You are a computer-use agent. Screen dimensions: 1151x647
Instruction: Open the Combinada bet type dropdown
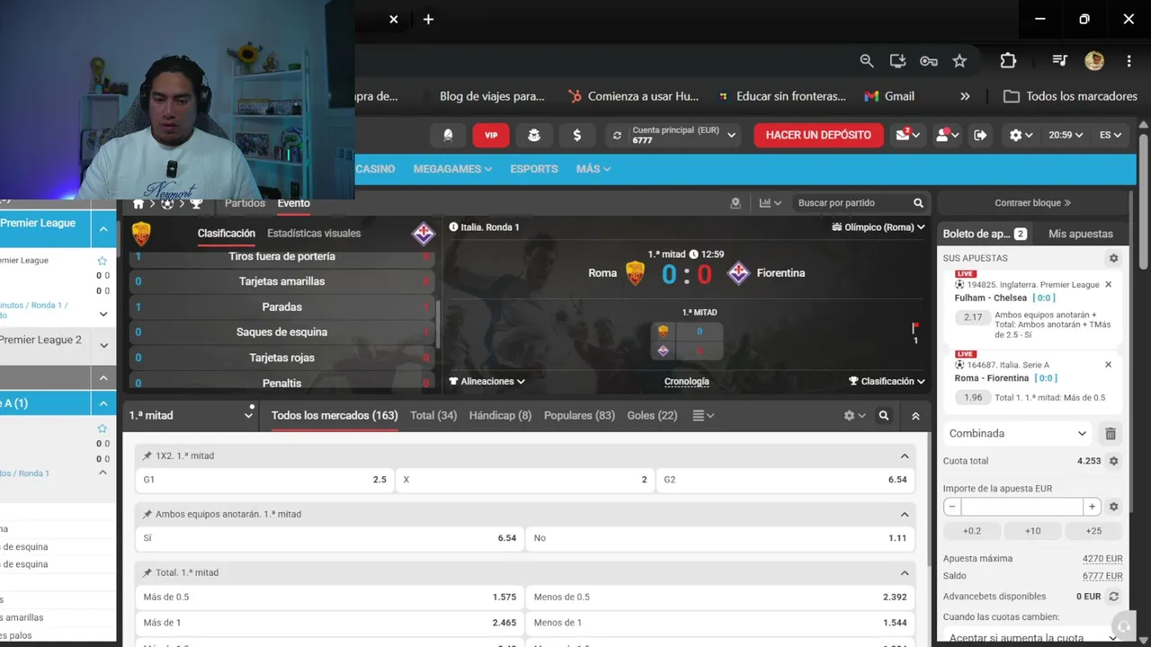(1018, 433)
